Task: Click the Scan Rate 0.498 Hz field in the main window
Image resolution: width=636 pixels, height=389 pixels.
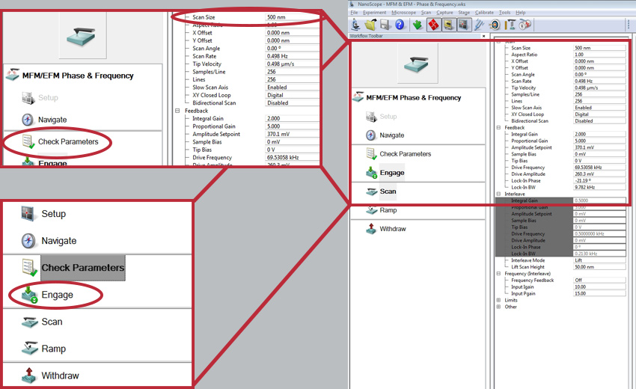Action: pyautogui.click(x=599, y=81)
